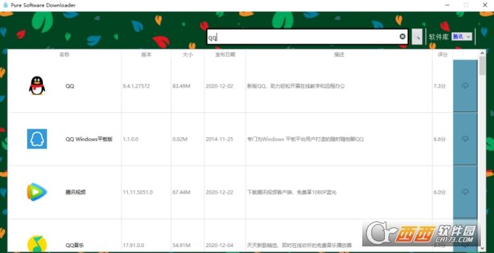Download QQ via its cloud button
494x253 pixels.
[465, 86]
